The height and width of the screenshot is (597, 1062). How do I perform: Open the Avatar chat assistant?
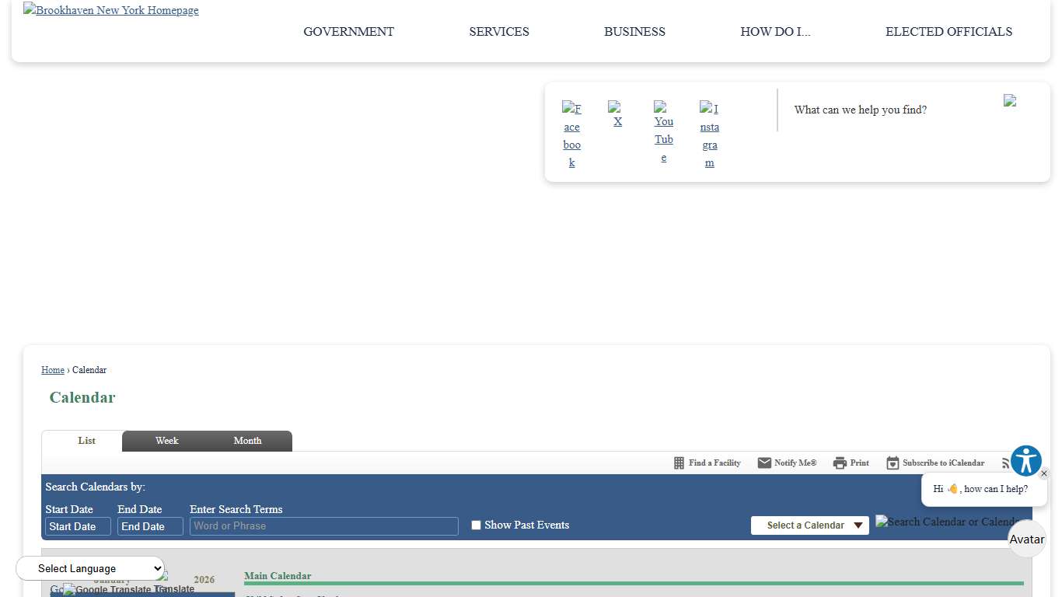(x=1026, y=539)
